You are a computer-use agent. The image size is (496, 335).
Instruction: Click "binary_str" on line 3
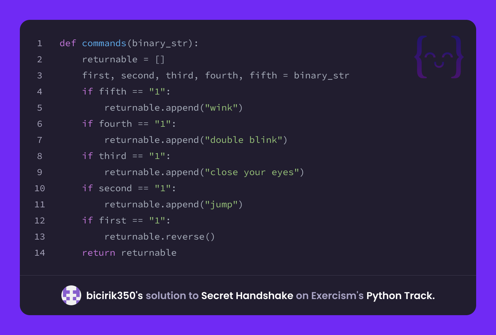321,76
